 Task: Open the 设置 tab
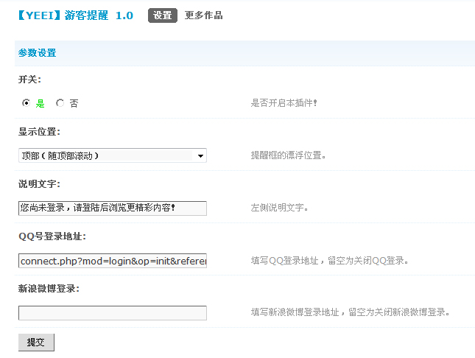click(163, 15)
